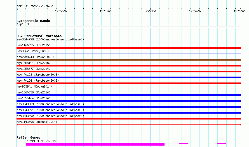Select the RefSeq Genes track title
This screenshot has height=147, width=249.
[x=28, y=137]
